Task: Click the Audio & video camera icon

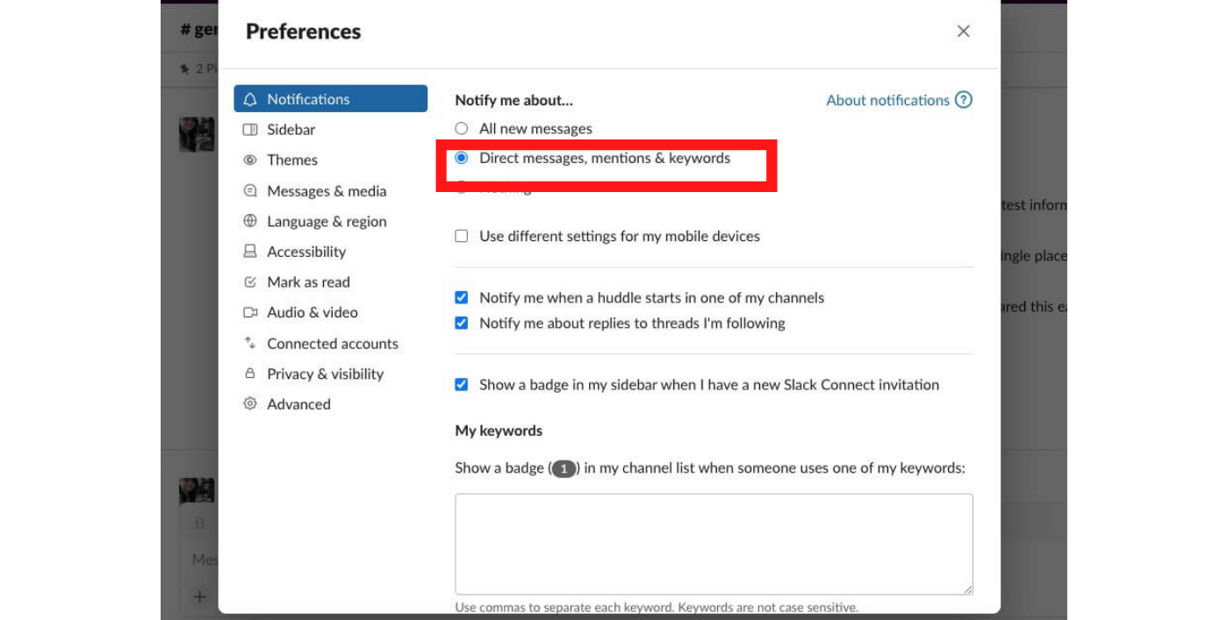Action: pyautogui.click(x=250, y=312)
